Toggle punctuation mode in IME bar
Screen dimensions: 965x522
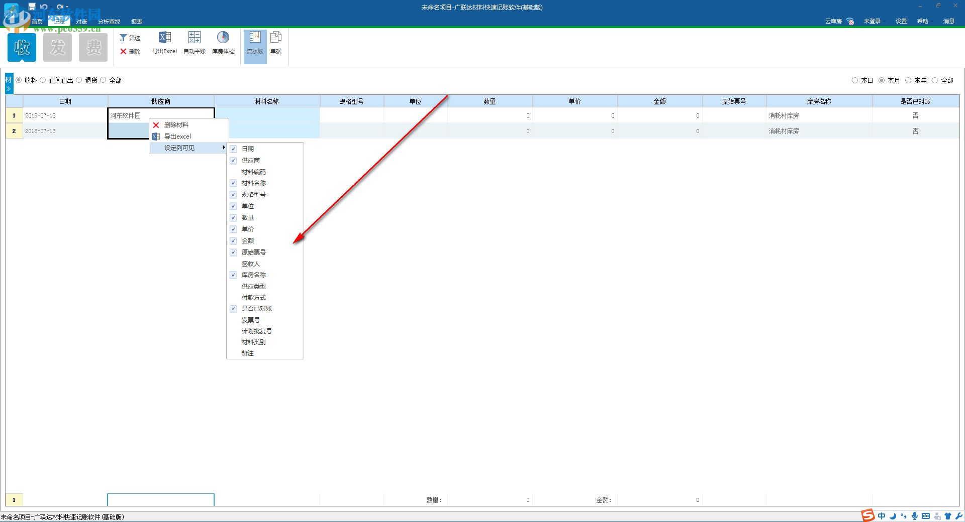[x=904, y=516]
